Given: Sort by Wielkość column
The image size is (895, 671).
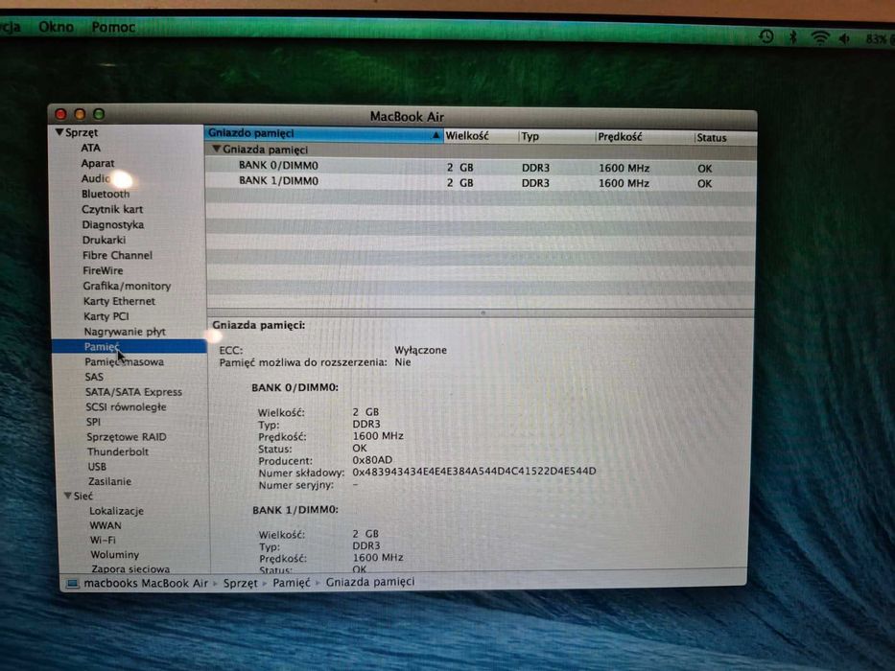Looking at the screenshot, I should point(481,136).
